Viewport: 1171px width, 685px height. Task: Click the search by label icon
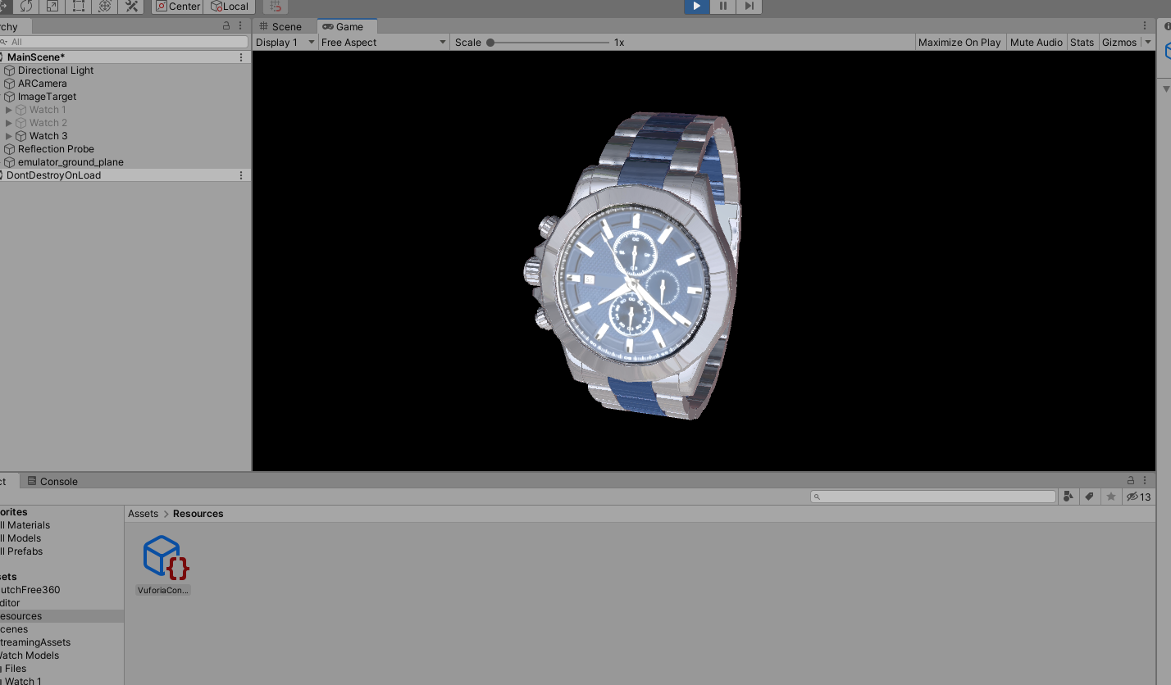click(x=1089, y=496)
